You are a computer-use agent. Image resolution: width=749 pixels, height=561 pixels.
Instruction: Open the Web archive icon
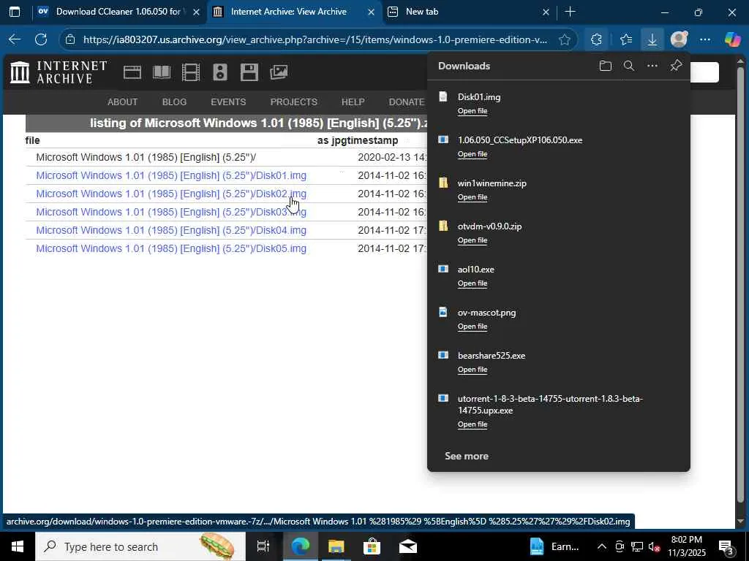pos(132,72)
